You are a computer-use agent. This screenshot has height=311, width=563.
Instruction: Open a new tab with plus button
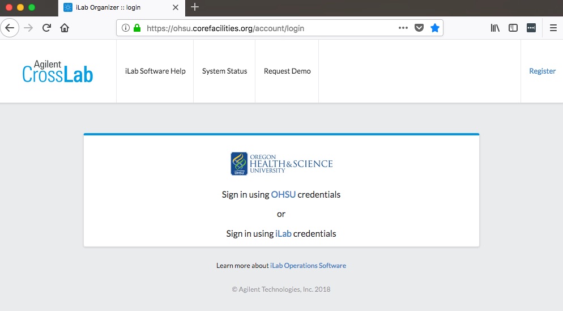tap(195, 7)
